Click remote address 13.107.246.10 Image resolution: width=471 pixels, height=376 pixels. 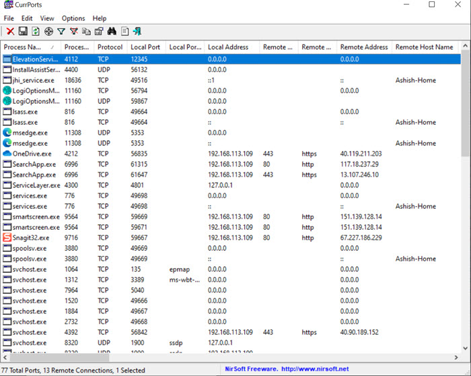coord(359,175)
